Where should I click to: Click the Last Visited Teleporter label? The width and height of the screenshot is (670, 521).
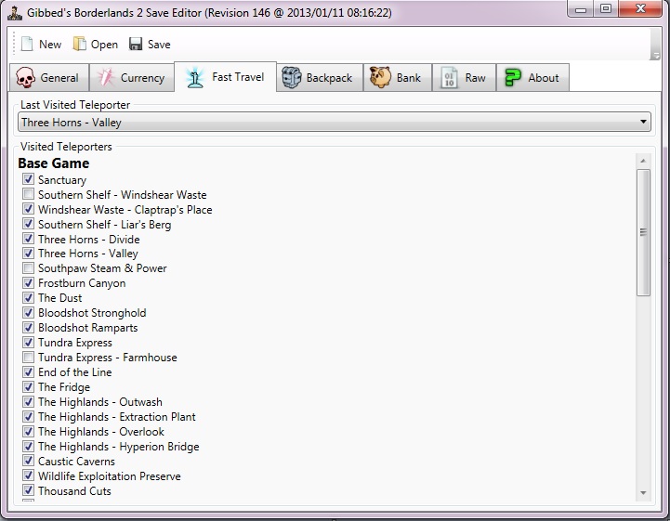(x=75, y=105)
